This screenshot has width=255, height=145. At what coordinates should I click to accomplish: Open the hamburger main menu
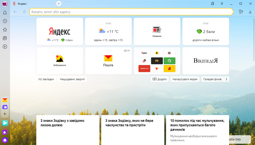222,4
